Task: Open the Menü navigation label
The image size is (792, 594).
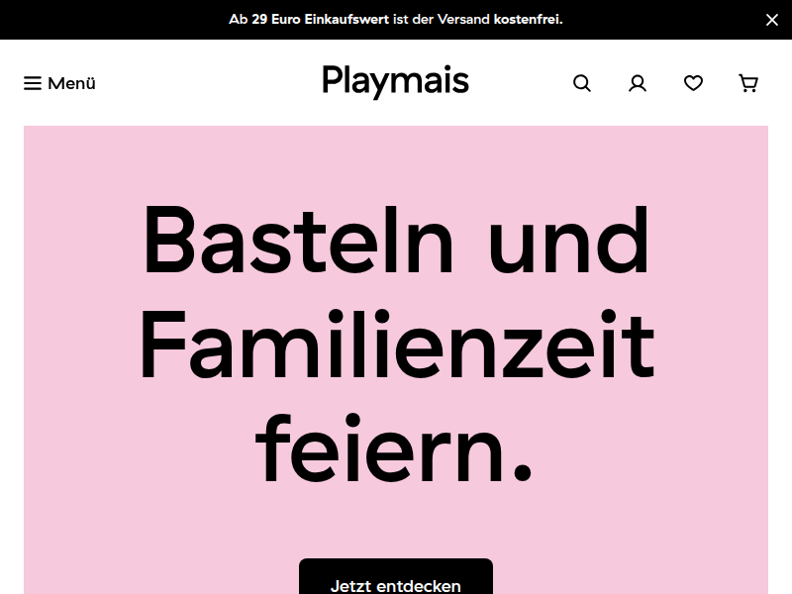Action: tap(71, 83)
